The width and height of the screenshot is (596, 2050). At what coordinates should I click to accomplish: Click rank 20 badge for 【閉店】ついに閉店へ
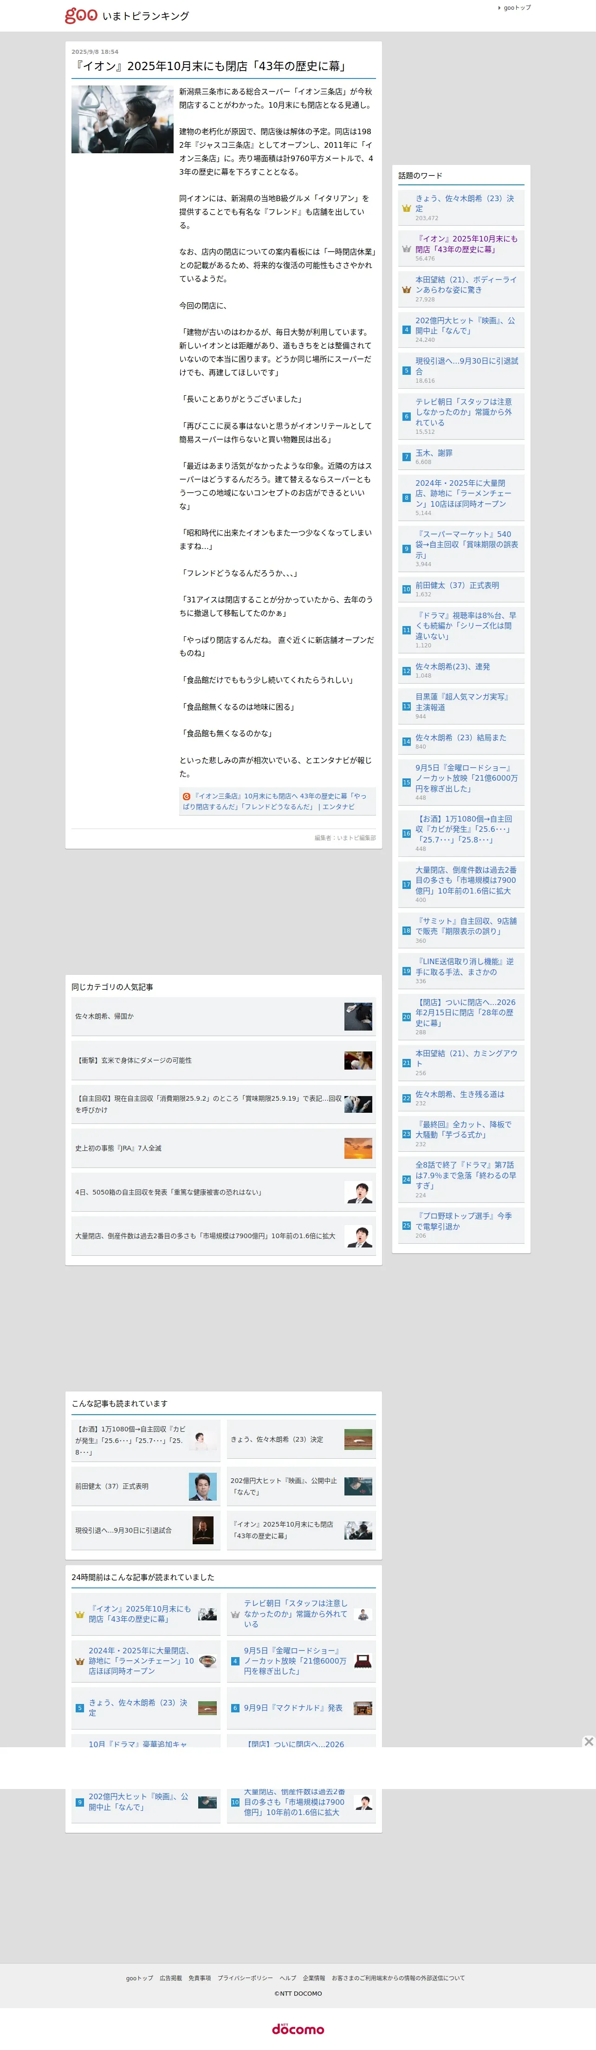[407, 1017]
